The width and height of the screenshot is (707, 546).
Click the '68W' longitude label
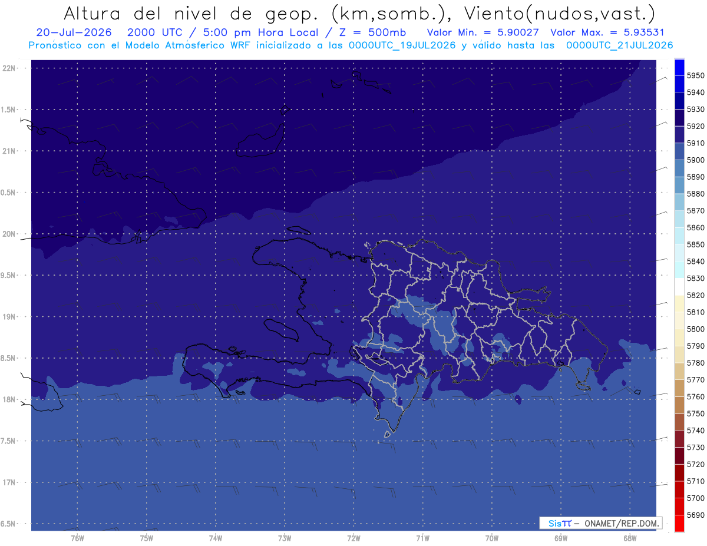point(630,538)
